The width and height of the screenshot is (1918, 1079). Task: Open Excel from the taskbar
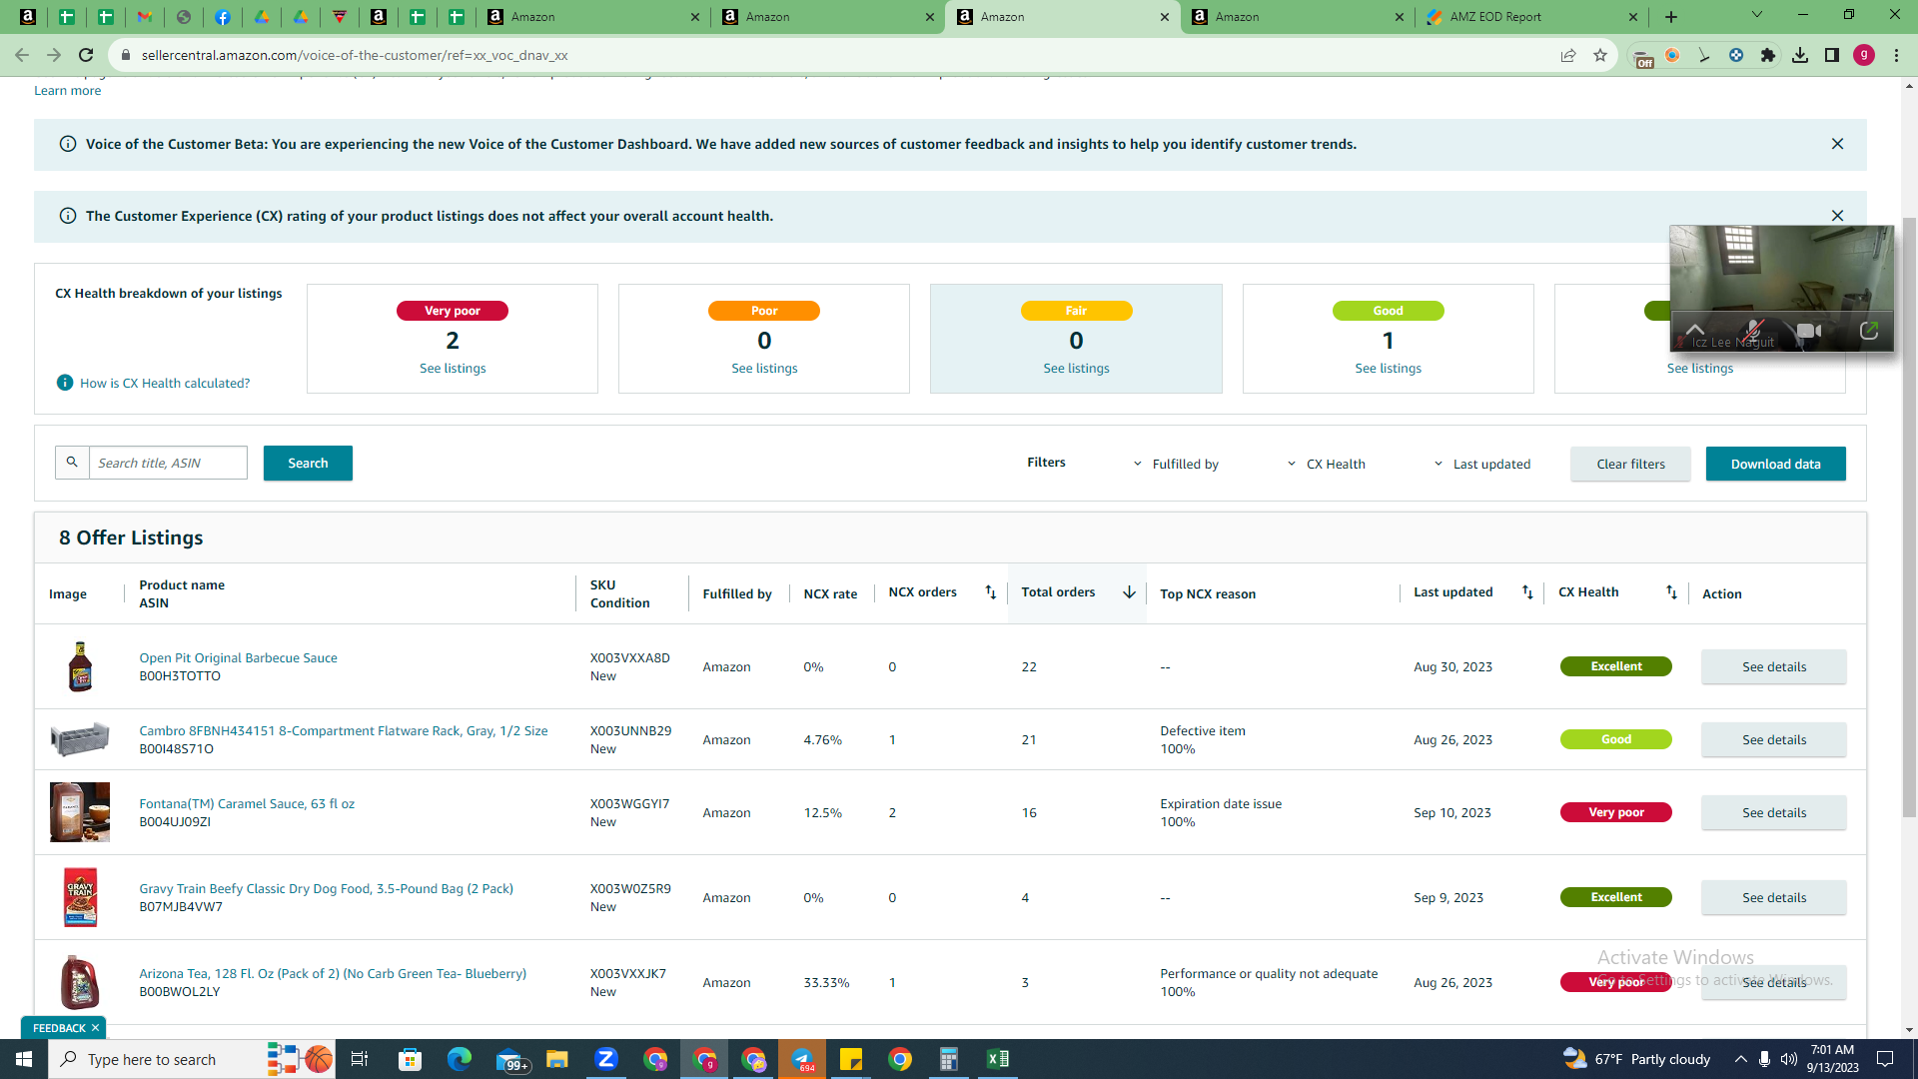[998, 1059]
